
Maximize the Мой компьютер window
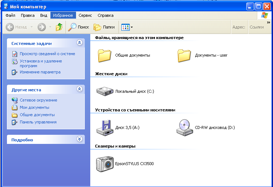click(258, 7)
